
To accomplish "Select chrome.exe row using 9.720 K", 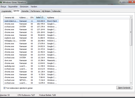I will (31, 75).
